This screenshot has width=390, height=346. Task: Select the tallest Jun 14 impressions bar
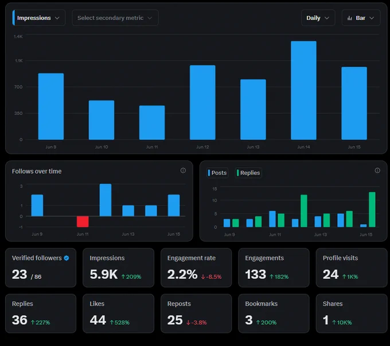tap(304, 90)
